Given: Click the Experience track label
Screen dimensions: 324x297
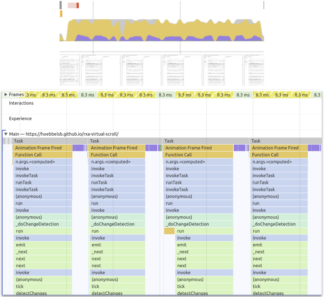Looking at the screenshot, I should [21, 119].
